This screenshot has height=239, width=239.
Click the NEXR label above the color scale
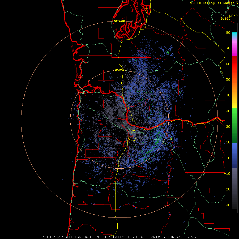233,16
